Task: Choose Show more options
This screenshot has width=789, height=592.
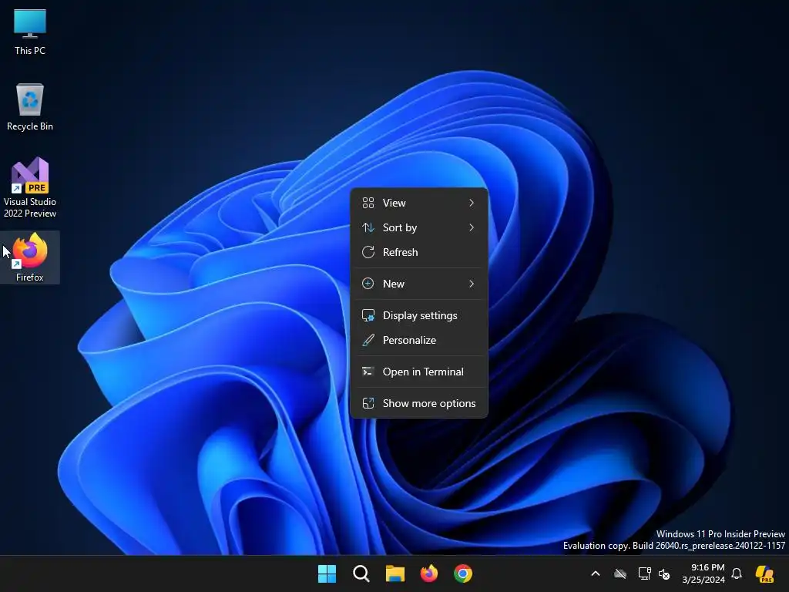Action: [x=418, y=404]
